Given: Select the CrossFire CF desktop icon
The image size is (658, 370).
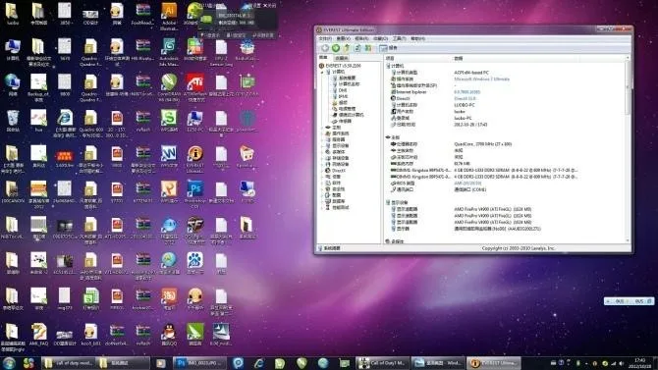Looking at the screenshot, I should pyautogui.click(x=194, y=231).
